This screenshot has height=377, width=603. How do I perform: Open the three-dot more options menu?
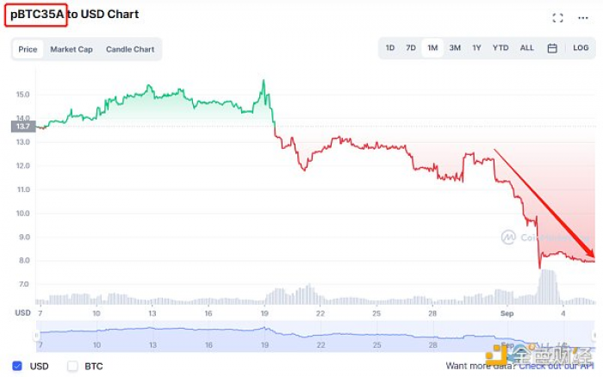pos(583,18)
